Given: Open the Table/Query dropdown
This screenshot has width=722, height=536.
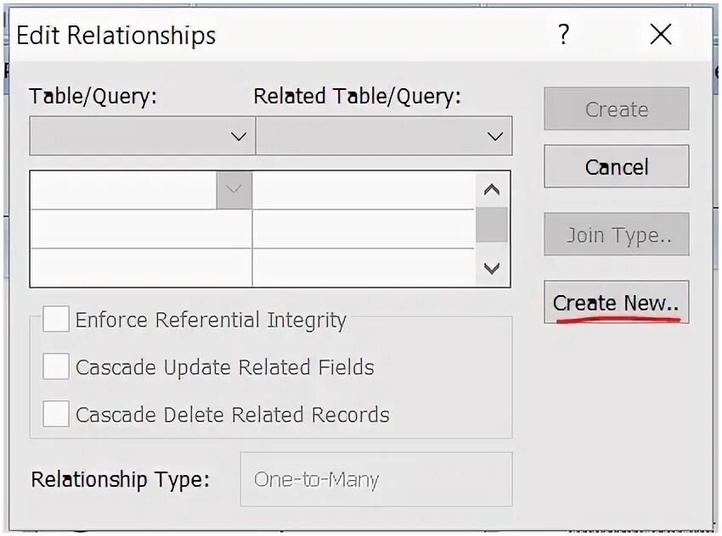Looking at the screenshot, I should (x=238, y=137).
